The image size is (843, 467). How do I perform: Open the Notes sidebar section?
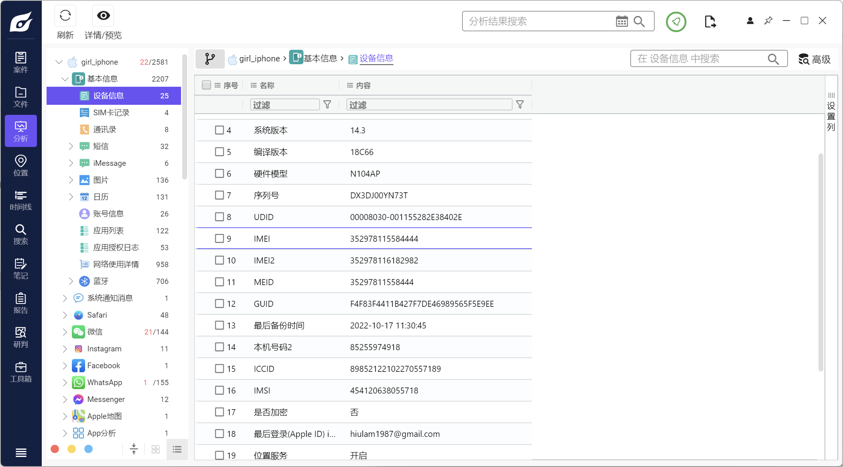click(x=21, y=269)
